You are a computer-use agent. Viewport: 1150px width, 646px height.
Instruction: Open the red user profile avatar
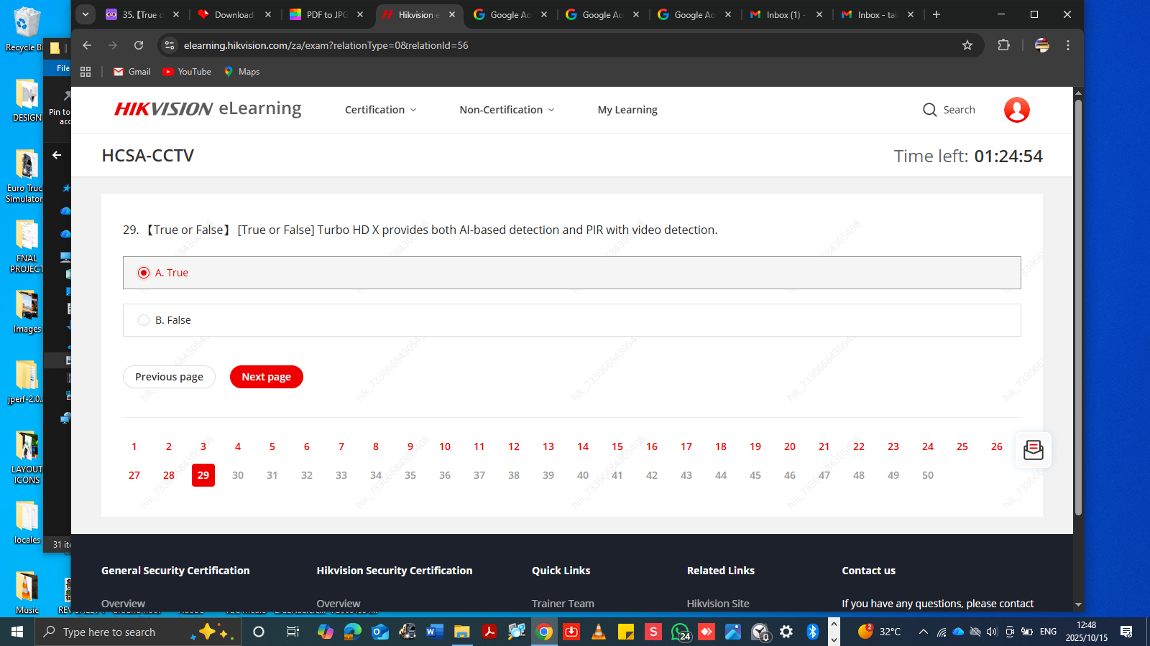point(1016,110)
